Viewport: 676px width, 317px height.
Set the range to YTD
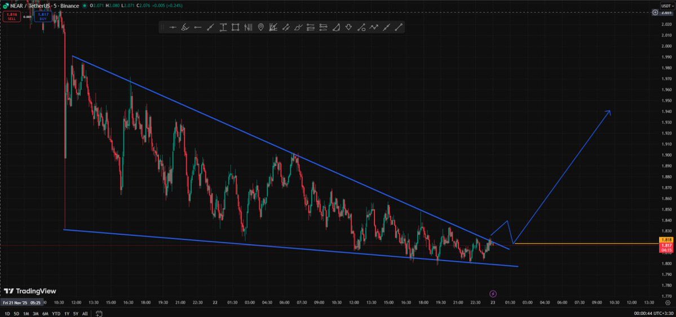click(56, 314)
